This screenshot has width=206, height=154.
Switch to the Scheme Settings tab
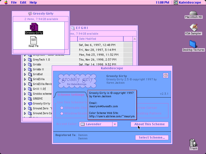click(71, 95)
